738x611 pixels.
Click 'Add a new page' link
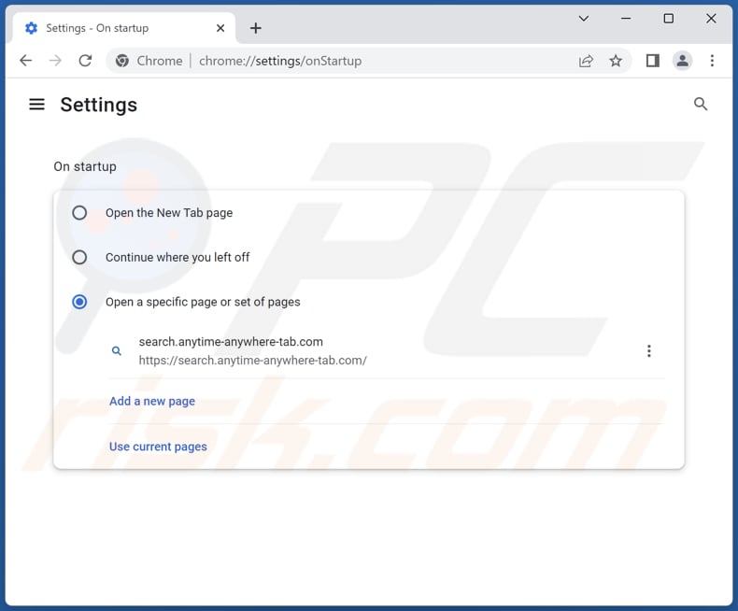pyautogui.click(x=152, y=401)
